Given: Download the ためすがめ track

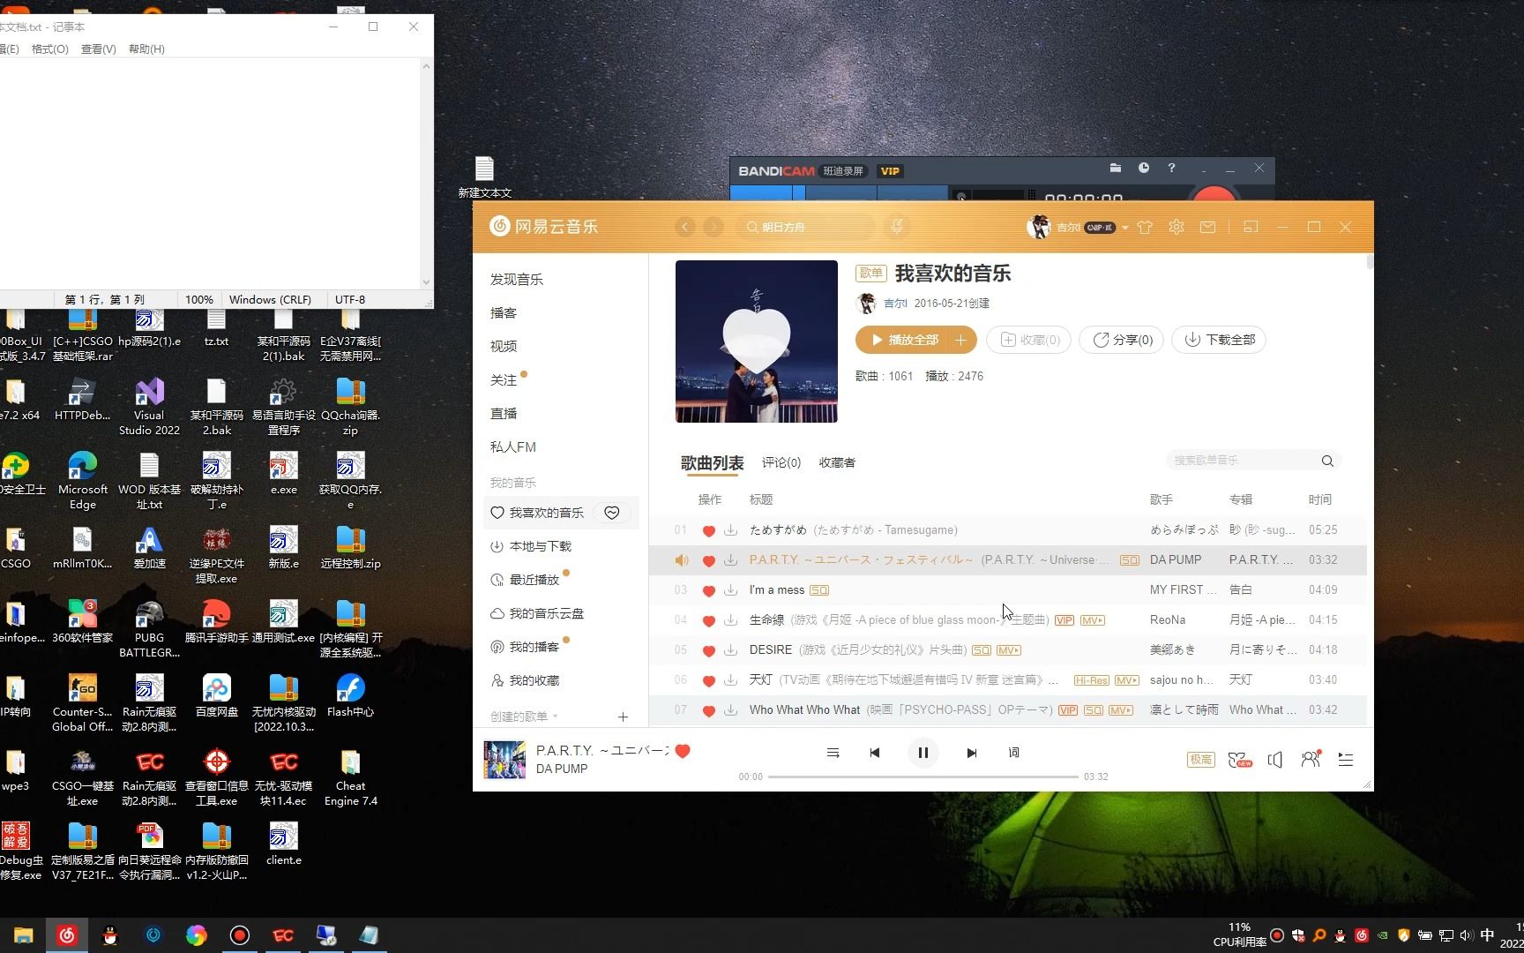Looking at the screenshot, I should 730,530.
